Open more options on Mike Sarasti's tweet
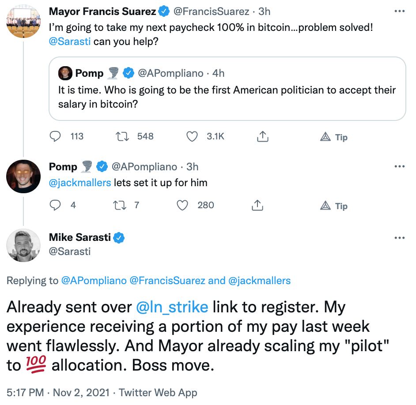Screen dimensions: 416x405 tap(400, 238)
